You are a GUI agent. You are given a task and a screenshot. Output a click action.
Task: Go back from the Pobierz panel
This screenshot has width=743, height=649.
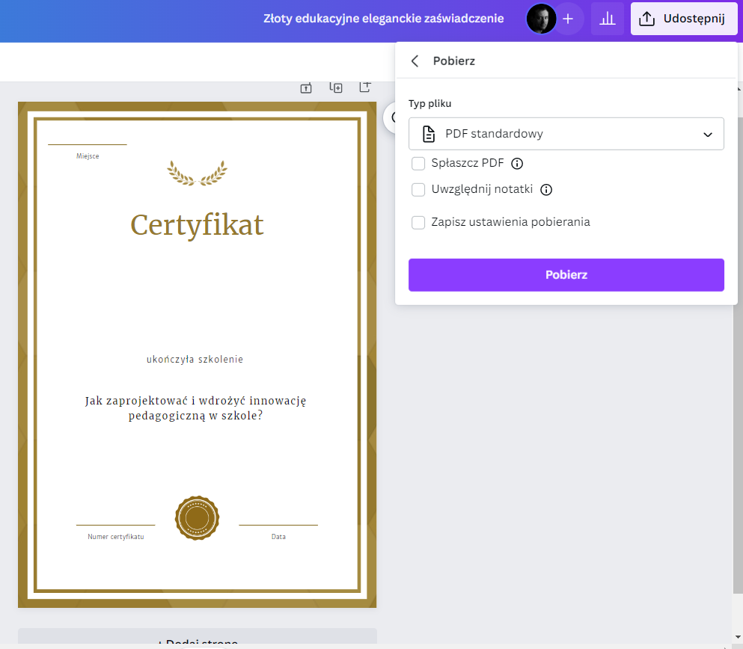415,61
